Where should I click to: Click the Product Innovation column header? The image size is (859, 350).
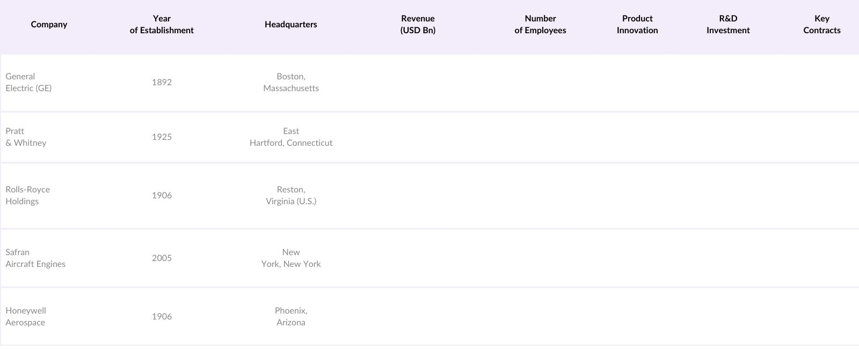637,25
